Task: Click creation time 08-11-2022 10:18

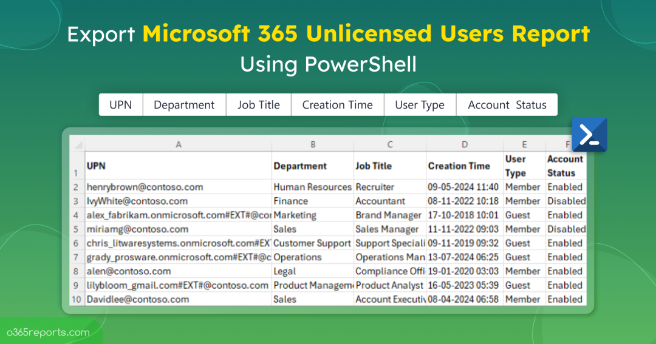Action: tap(465, 201)
